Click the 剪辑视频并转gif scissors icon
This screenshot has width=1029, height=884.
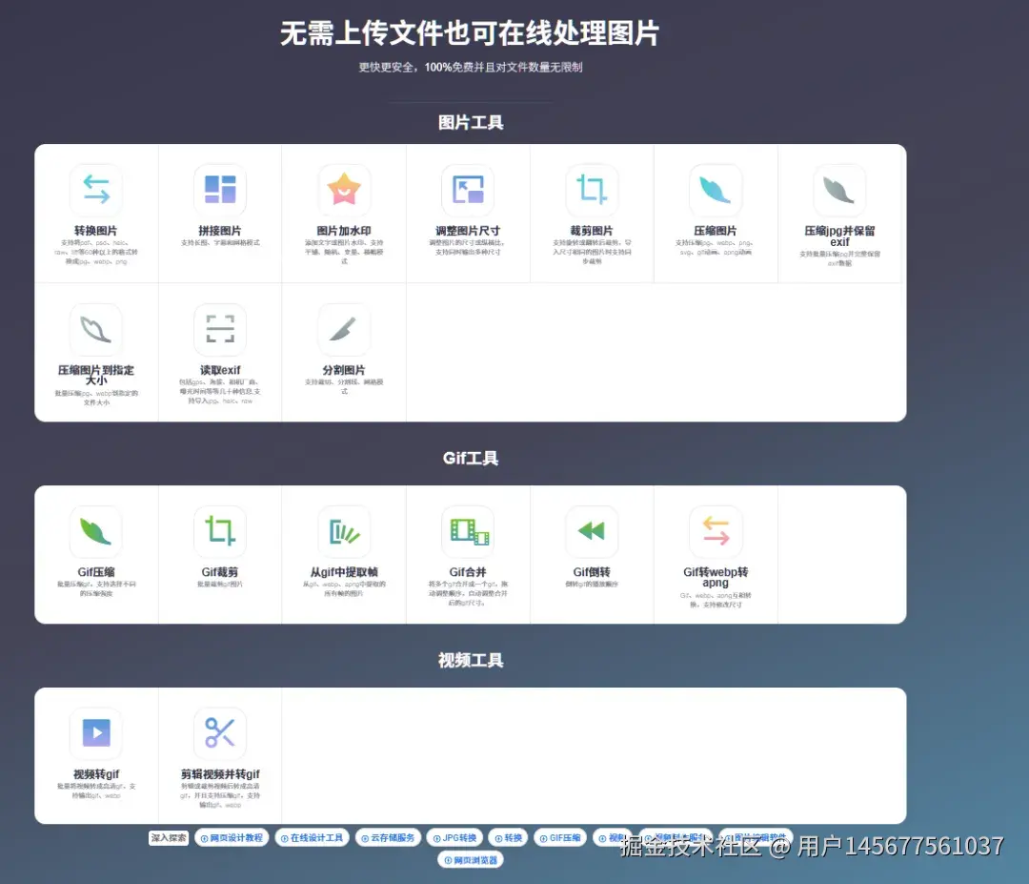pyautogui.click(x=219, y=732)
